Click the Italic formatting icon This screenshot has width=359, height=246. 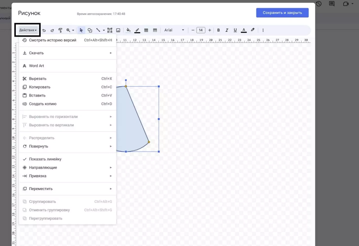[227, 30]
